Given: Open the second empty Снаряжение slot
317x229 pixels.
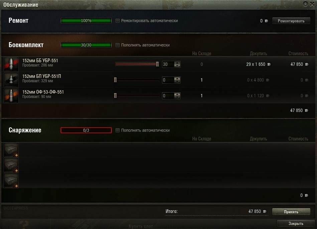Looking at the screenshot, I should click(11, 165).
